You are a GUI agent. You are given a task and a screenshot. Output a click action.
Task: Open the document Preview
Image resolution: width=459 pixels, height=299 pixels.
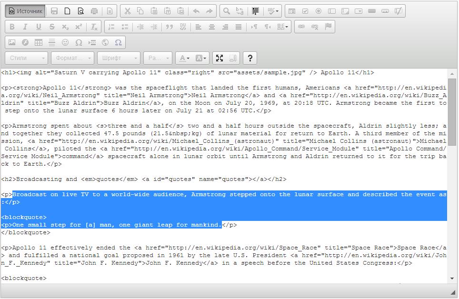81,11
